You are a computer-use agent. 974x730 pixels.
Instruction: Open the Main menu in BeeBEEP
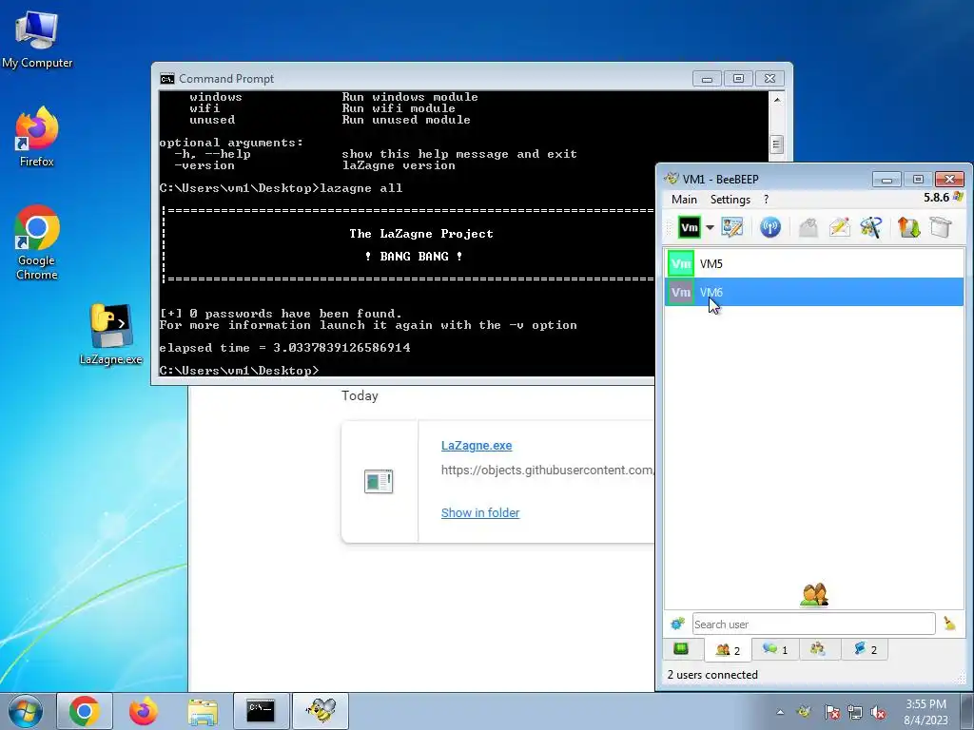point(684,200)
